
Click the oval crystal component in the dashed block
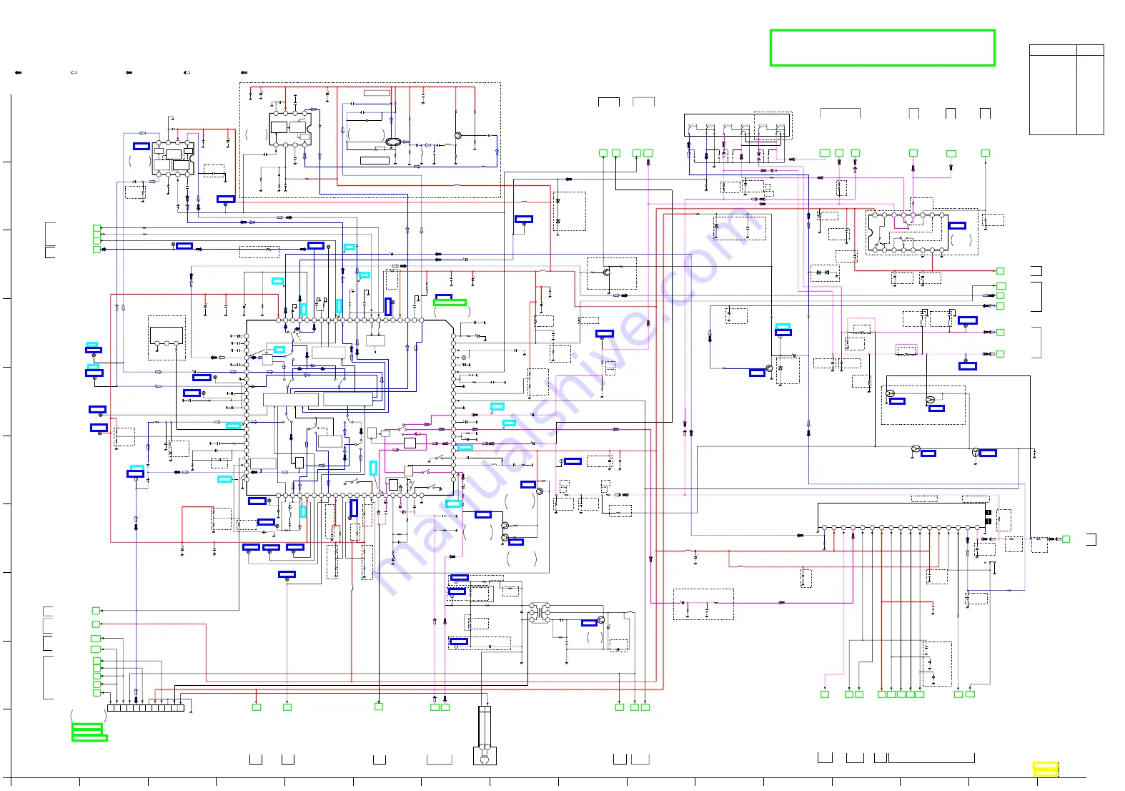(394, 142)
